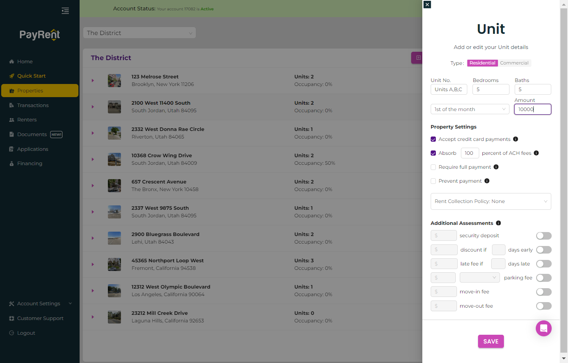Open the Rent Collection Policy dropdown

point(491,201)
